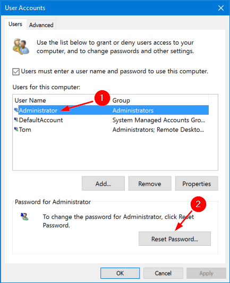Close the User Accounts window
Viewport: 230px width, 283px height.
221,8
